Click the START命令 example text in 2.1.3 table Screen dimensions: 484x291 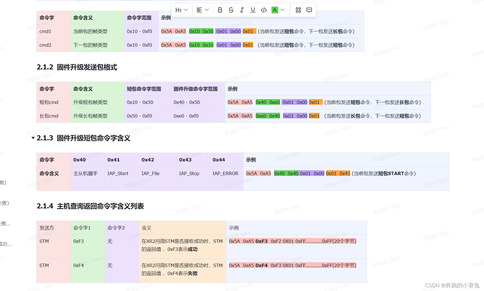pos(384,173)
